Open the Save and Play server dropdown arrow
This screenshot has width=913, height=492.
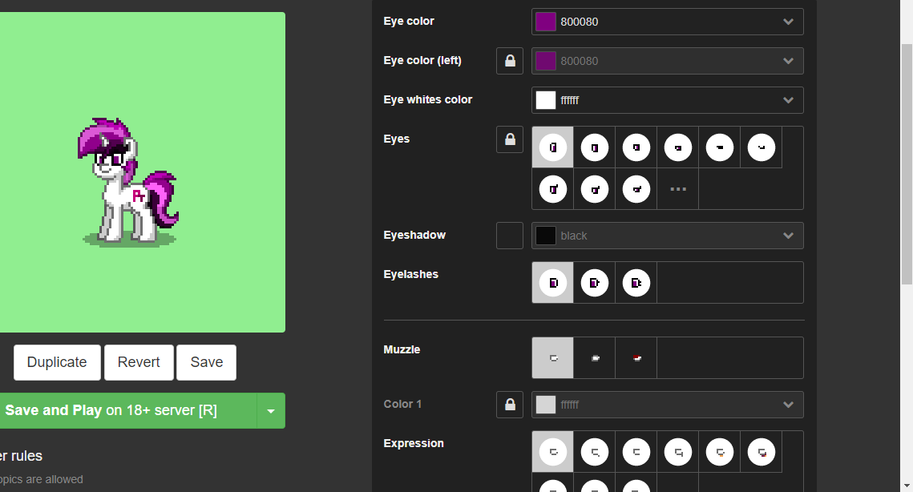[271, 410]
